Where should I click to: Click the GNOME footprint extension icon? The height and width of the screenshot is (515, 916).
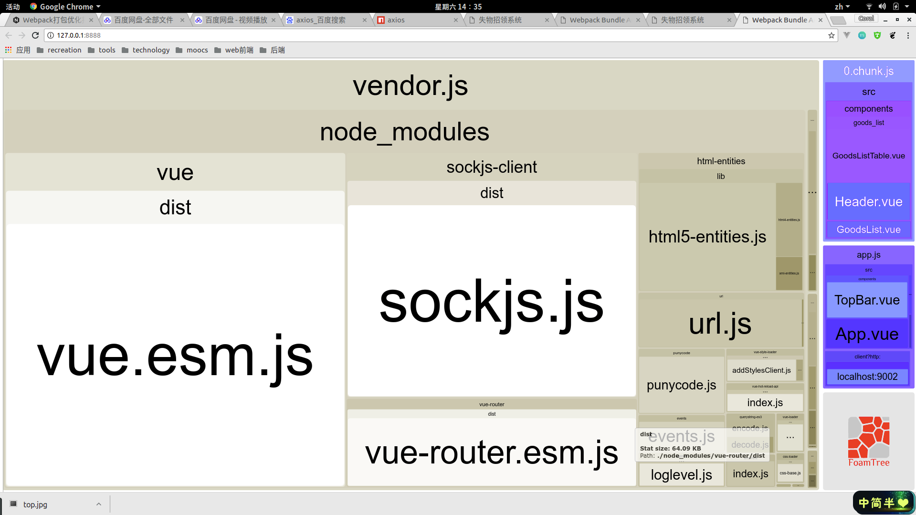893,35
